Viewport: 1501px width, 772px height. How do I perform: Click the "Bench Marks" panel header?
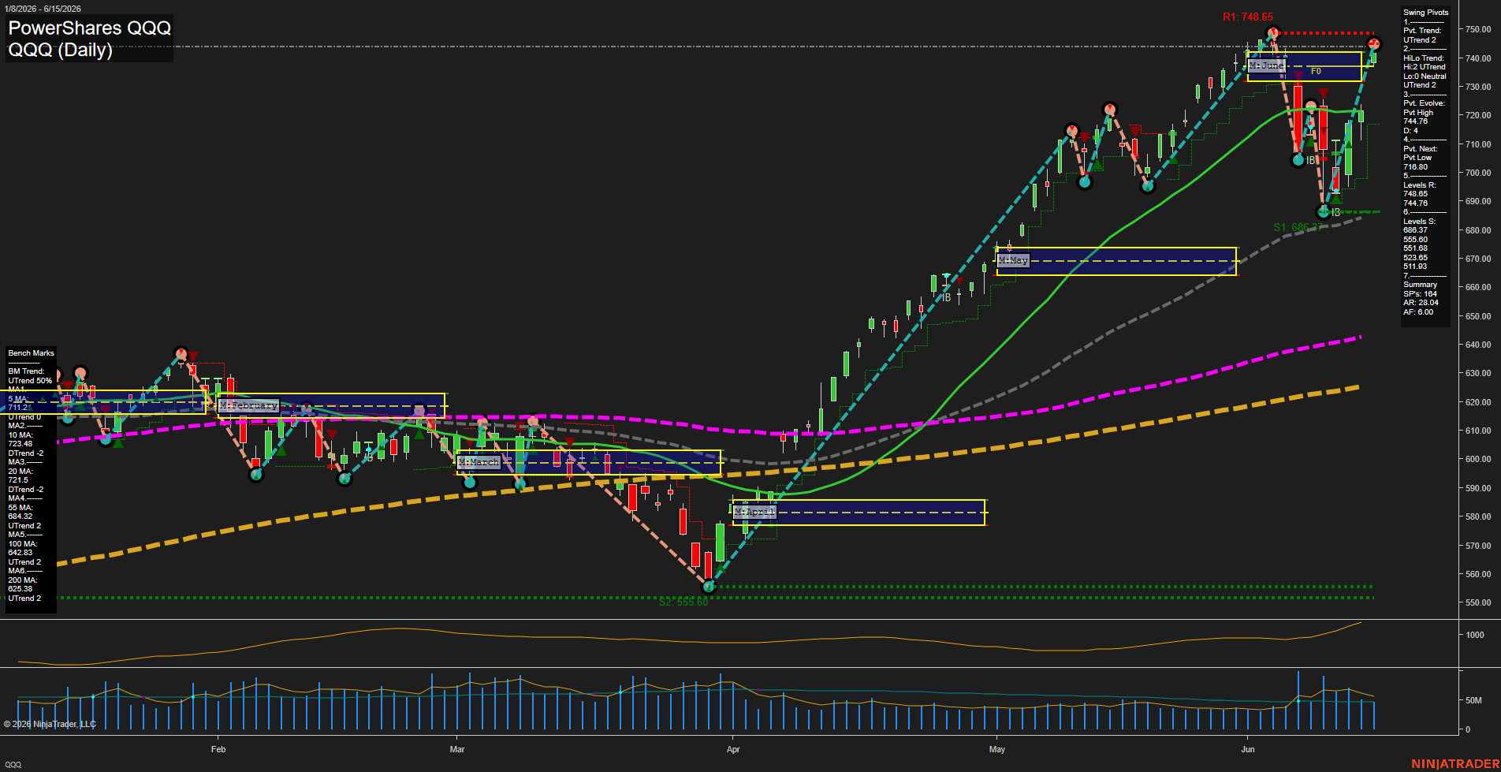click(32, 353)
